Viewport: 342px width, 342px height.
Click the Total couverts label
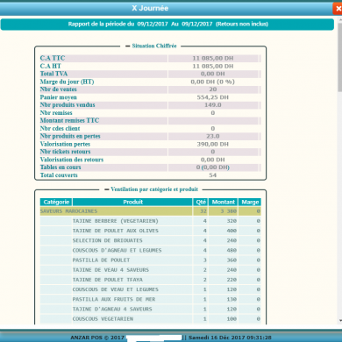[x=59, y=175]
